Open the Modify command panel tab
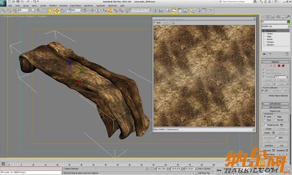The width and height of the screenshot is (292, 175). [268, 17]
